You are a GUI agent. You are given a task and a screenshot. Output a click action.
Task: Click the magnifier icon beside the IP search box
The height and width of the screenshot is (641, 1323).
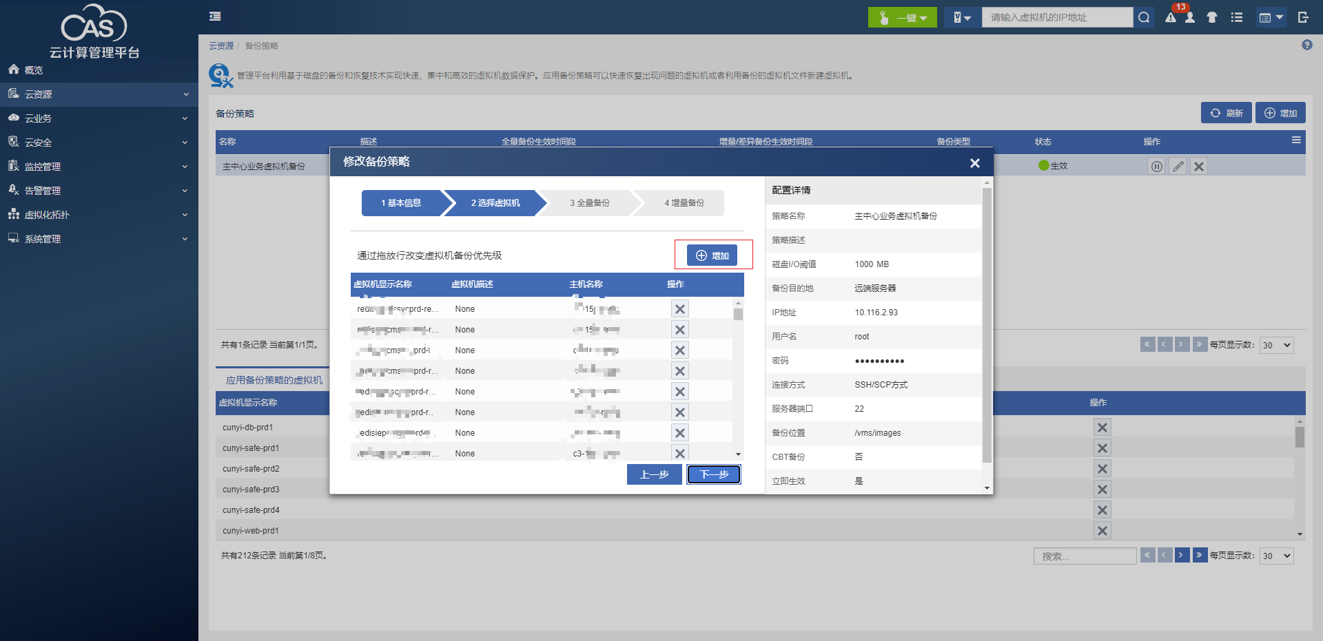[x=1144, y=17]
